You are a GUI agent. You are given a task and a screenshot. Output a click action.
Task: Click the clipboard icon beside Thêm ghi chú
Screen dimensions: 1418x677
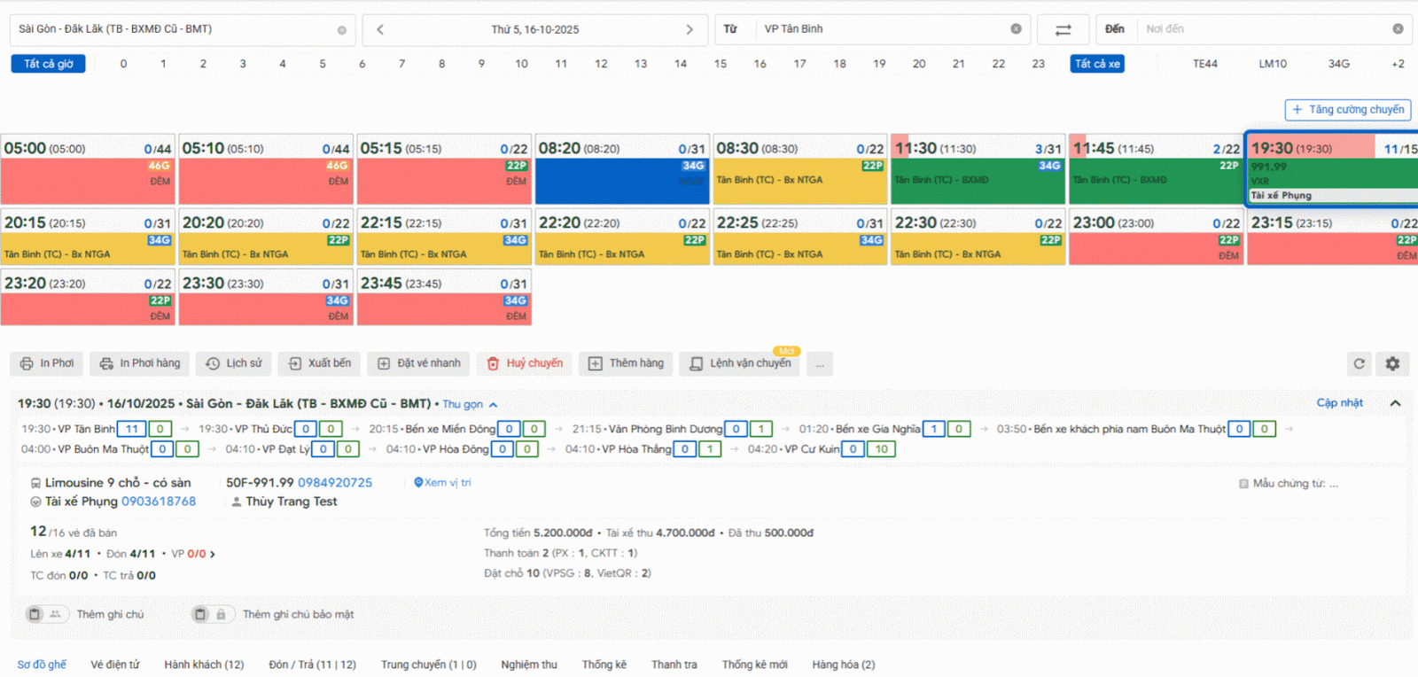(x=35, y=614)
